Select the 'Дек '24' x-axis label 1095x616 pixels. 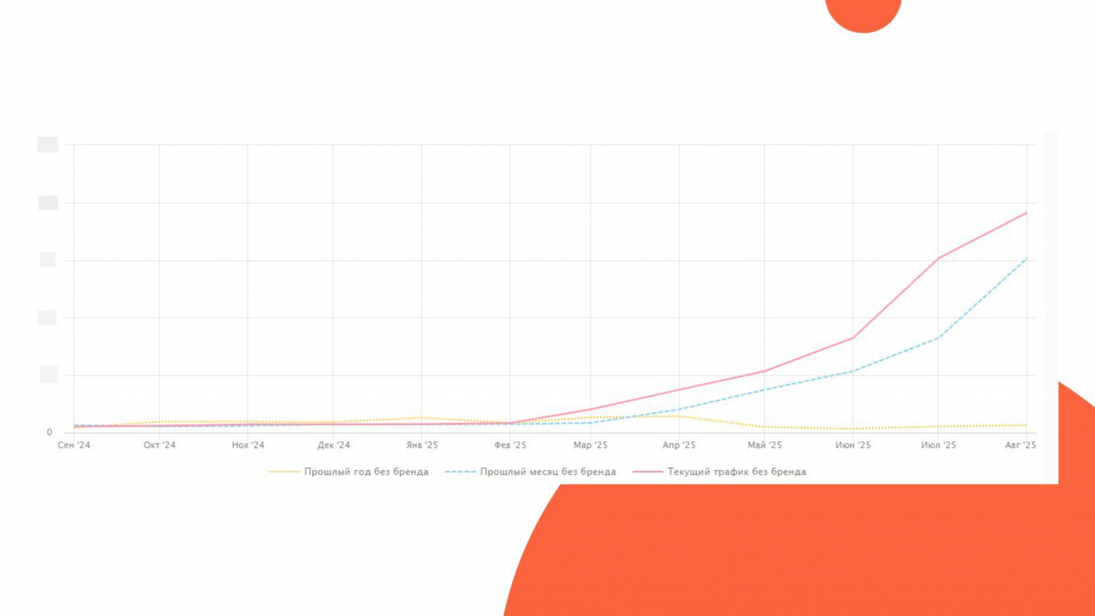coord(333,445)
